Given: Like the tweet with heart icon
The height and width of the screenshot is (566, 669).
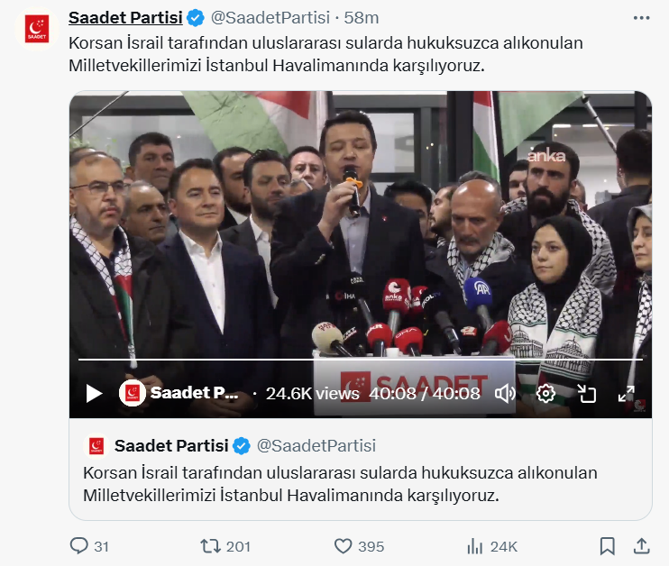Looking at the screenshot, I should click(343, 546).
